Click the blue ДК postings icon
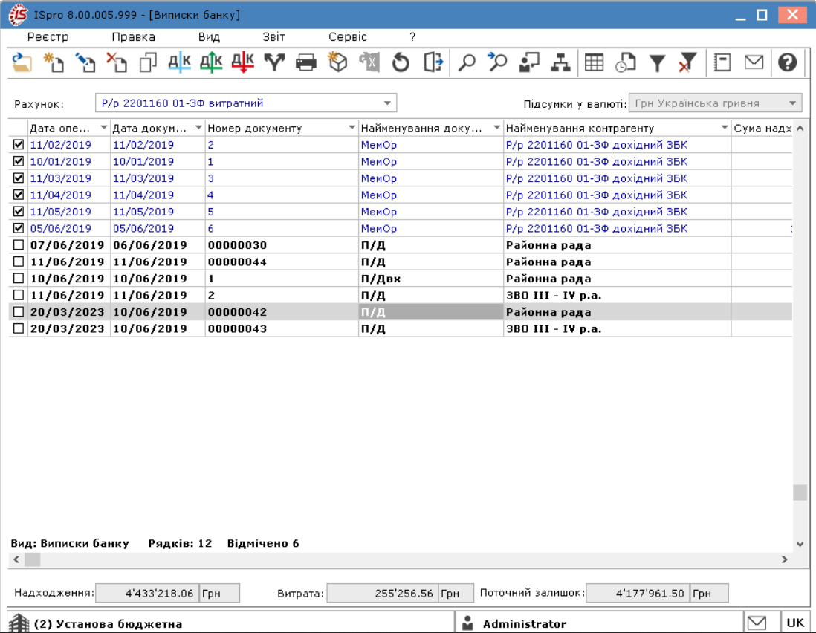The height and width of the screenshot is (633, 816). pyautogui.click(x=180, y=62)
